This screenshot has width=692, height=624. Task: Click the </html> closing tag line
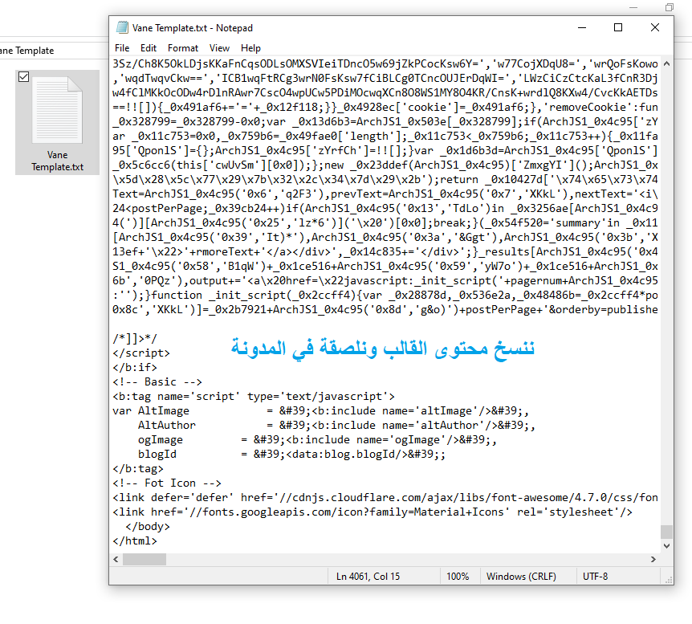(135, 540)
